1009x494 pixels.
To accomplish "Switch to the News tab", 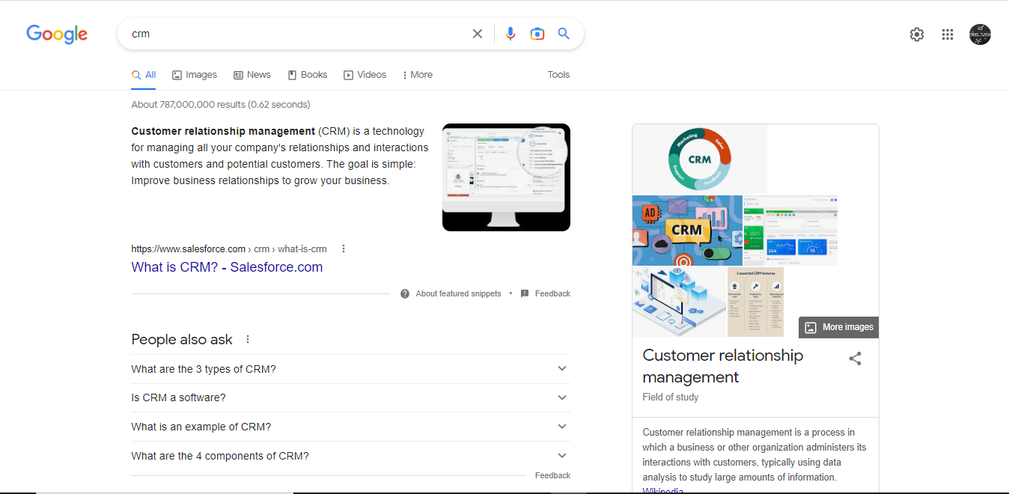I will click(252, 75).
